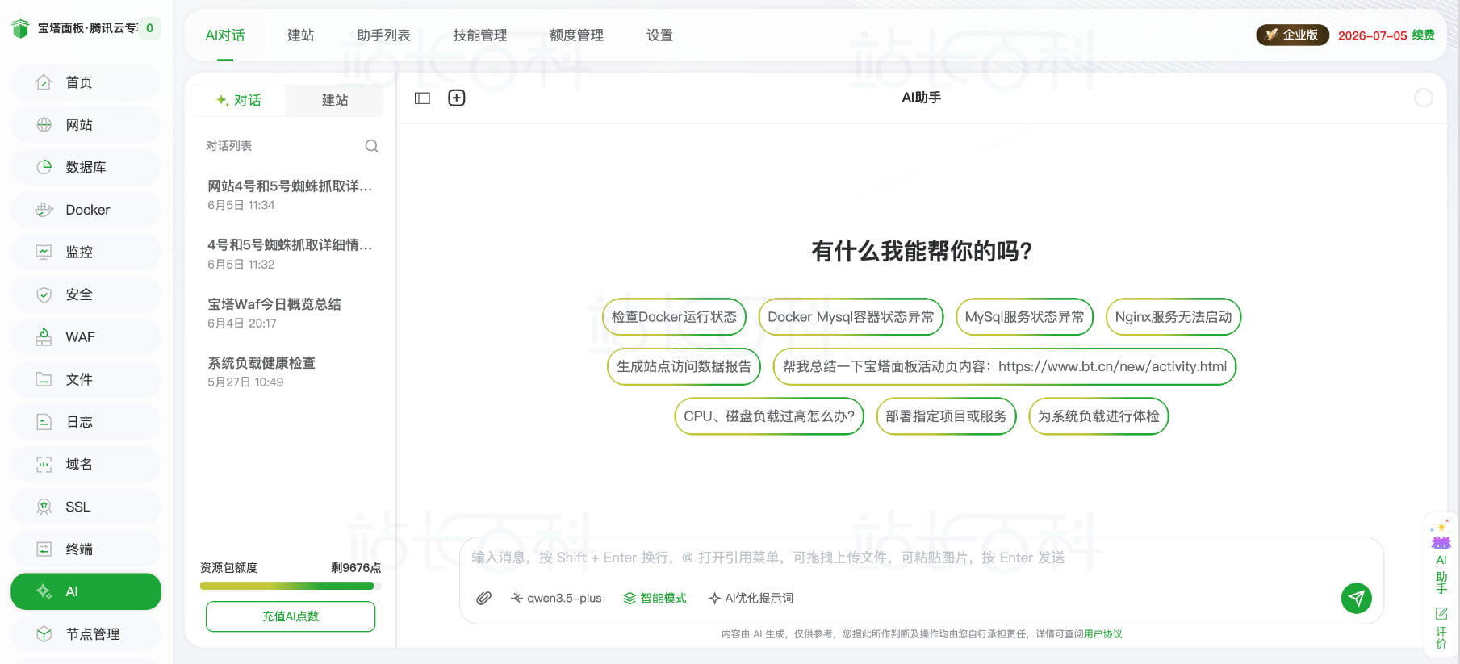Select the AI sidebar item

coord(86,591)
